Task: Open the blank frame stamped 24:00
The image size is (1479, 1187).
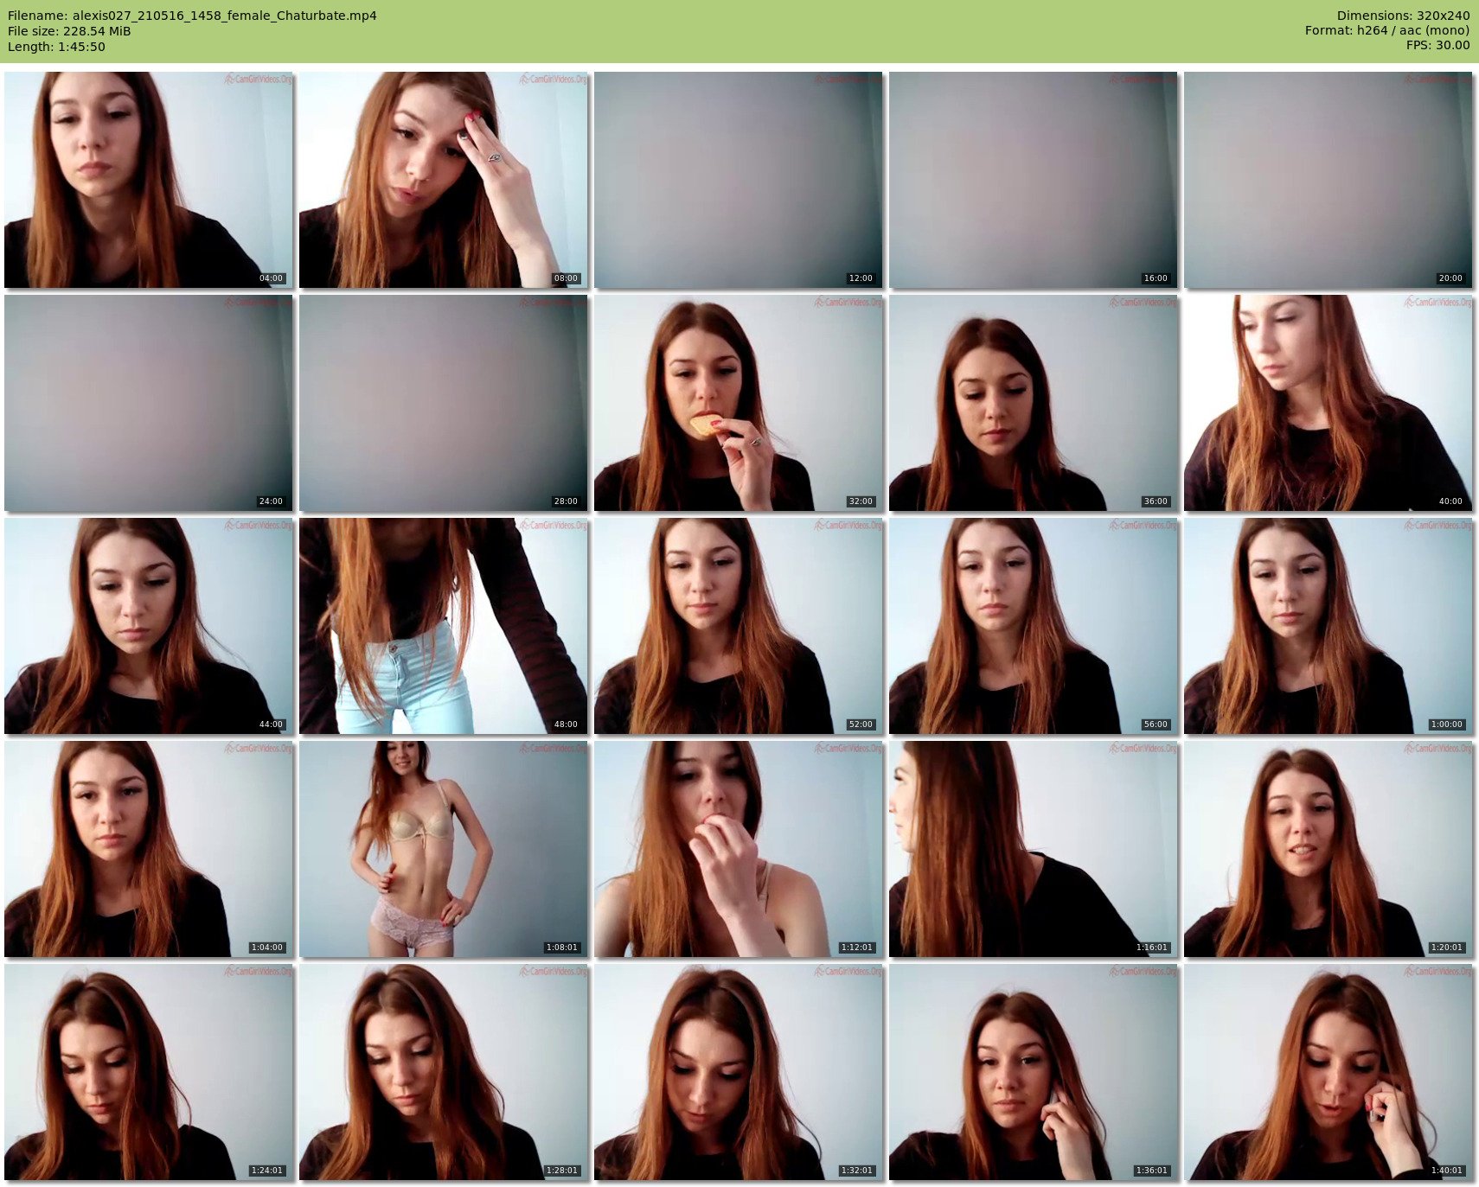Action: (149, 403)
